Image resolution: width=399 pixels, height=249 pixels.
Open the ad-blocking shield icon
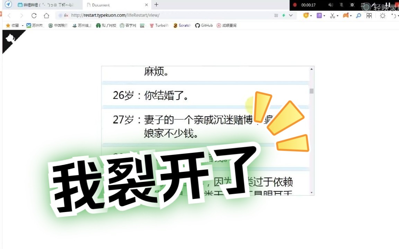click(306, 16)
